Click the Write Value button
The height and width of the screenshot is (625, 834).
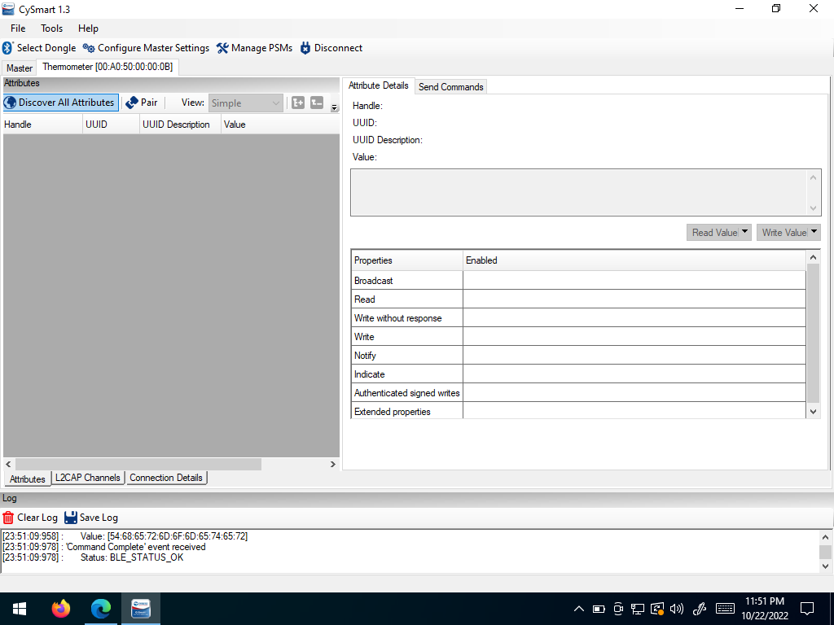click(x=783, y=232)
